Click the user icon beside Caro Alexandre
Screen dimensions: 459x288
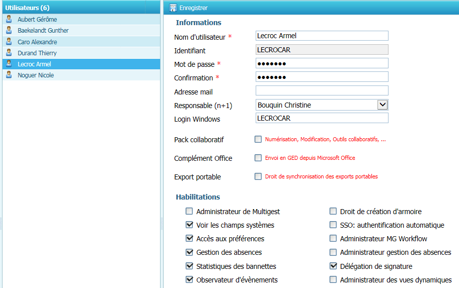9,42
